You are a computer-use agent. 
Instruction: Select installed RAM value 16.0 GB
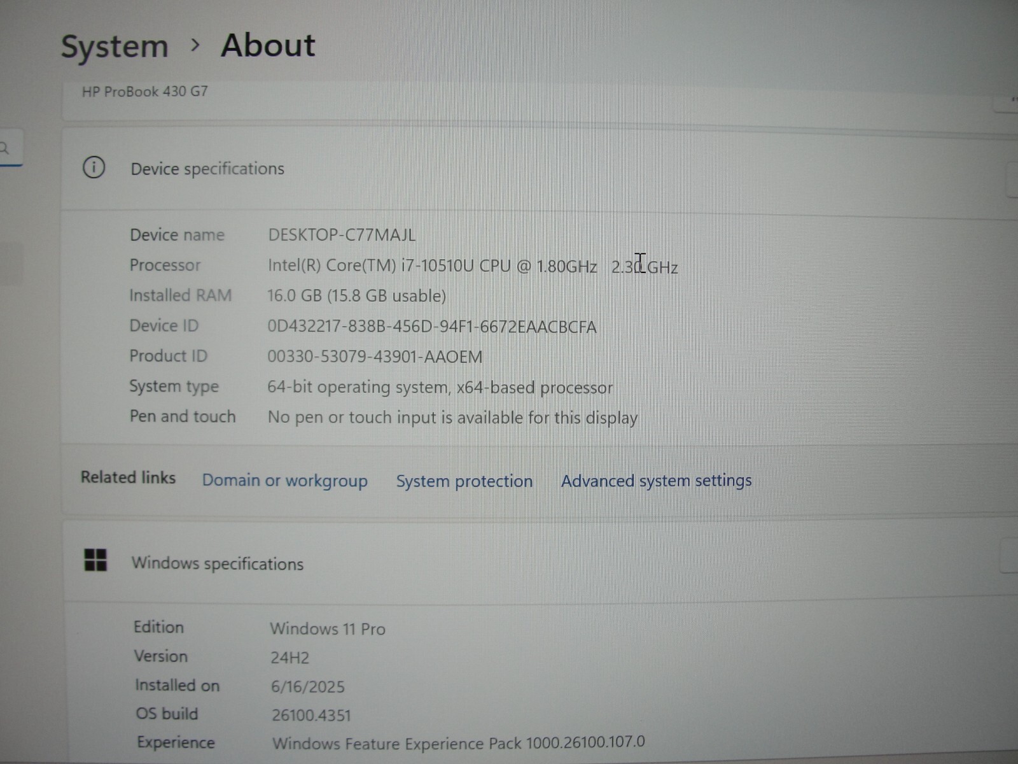click(356, 295)
